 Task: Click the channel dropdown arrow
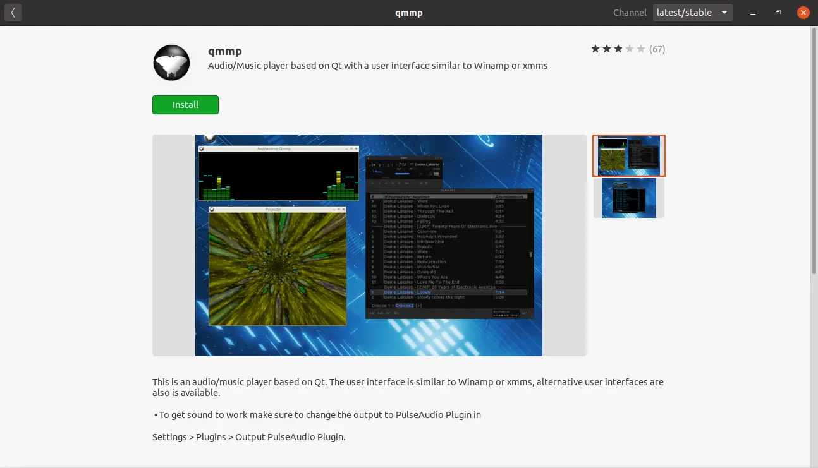(724, 13)
